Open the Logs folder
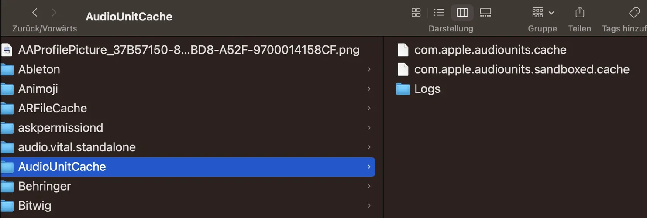The height and width of the screenshot is (218, 647). click(x=427, y=89)
